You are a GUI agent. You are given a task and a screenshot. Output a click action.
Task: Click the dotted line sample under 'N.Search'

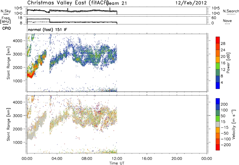pos(231,14)
